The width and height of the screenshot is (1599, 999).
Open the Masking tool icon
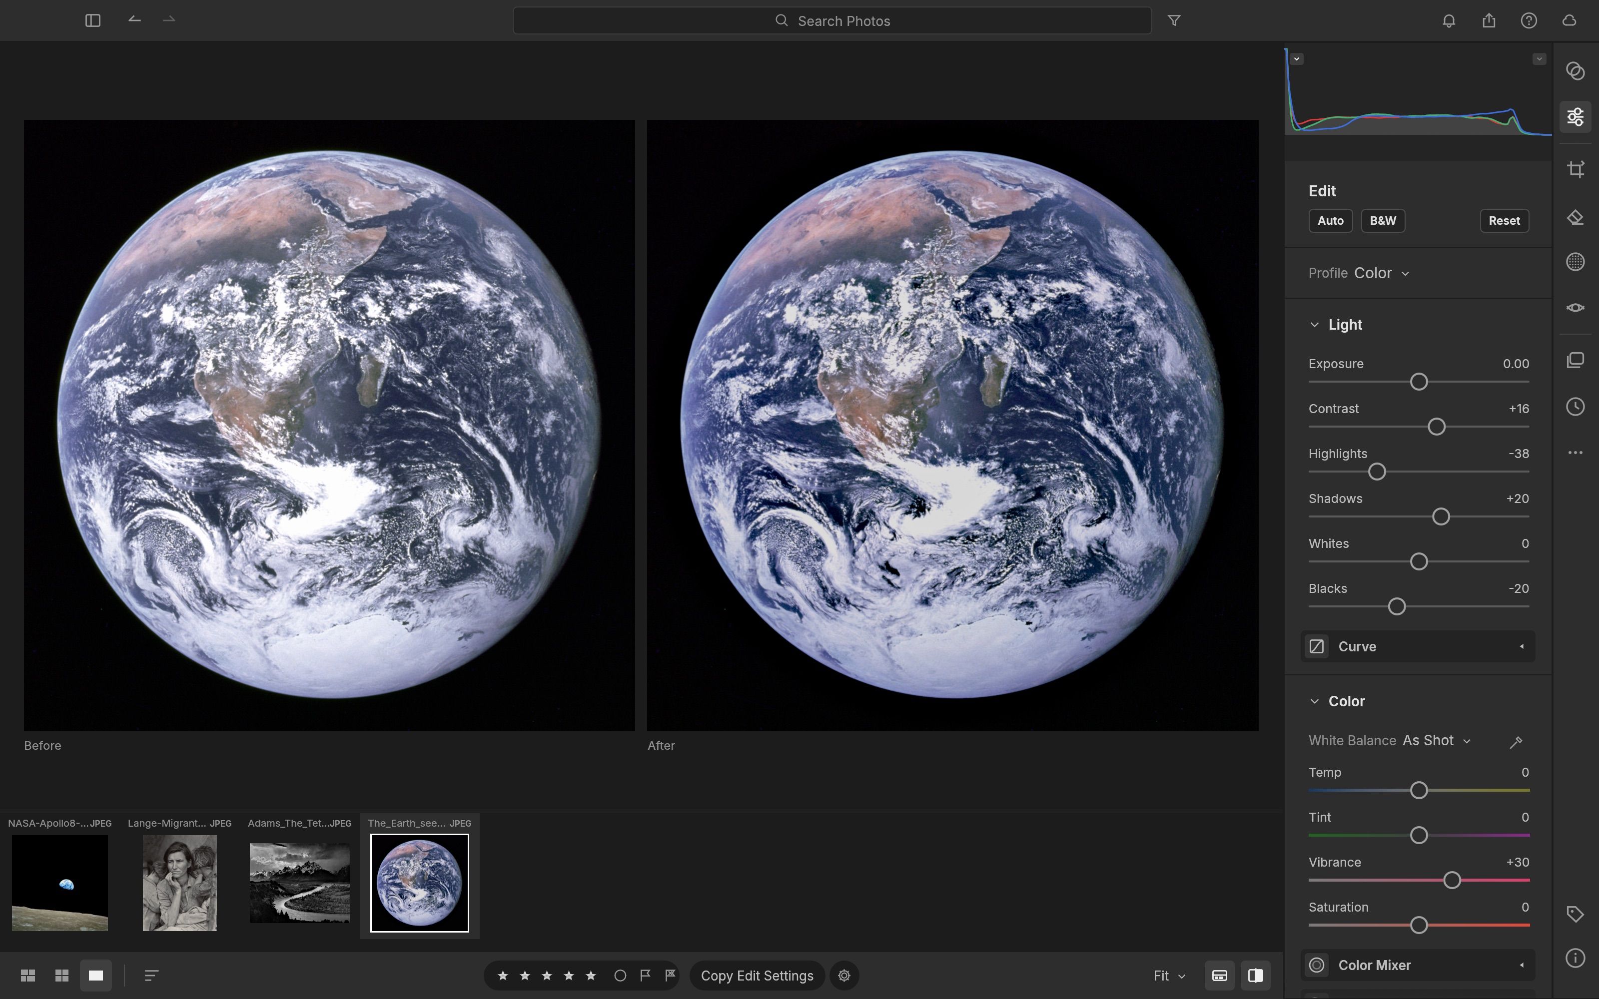coord(1575,262)
